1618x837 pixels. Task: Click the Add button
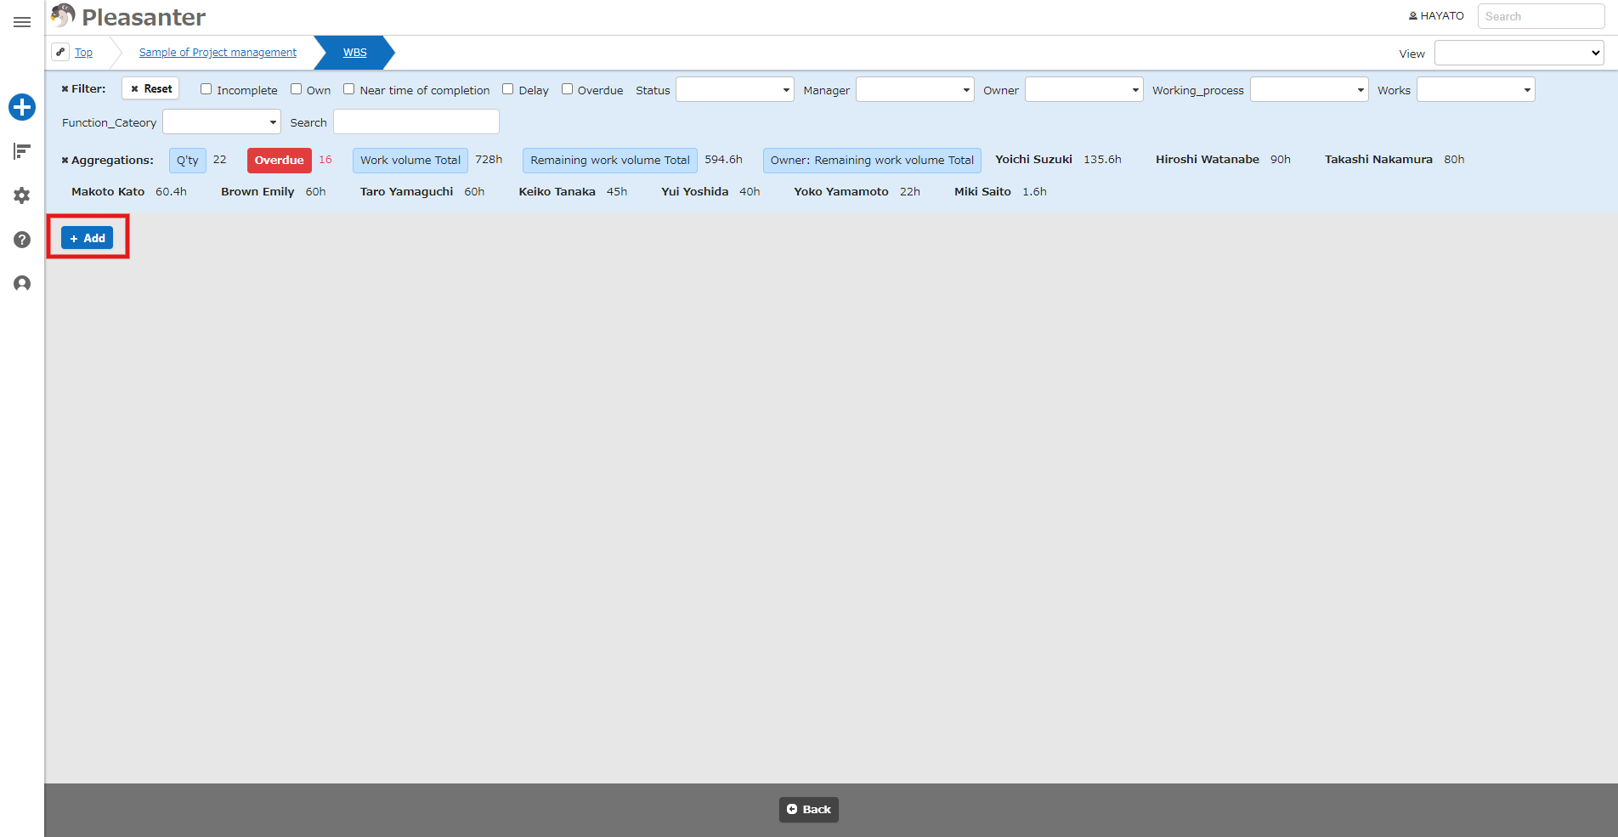coord(87,238)
